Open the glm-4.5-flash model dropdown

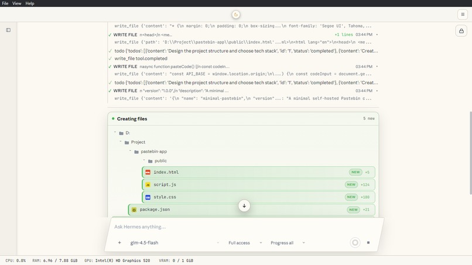pos(175,243)
